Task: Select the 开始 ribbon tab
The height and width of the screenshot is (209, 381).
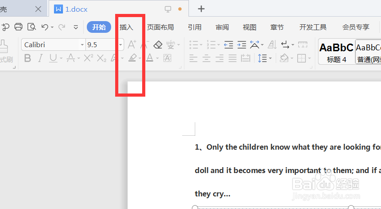Action: (99, 27)
